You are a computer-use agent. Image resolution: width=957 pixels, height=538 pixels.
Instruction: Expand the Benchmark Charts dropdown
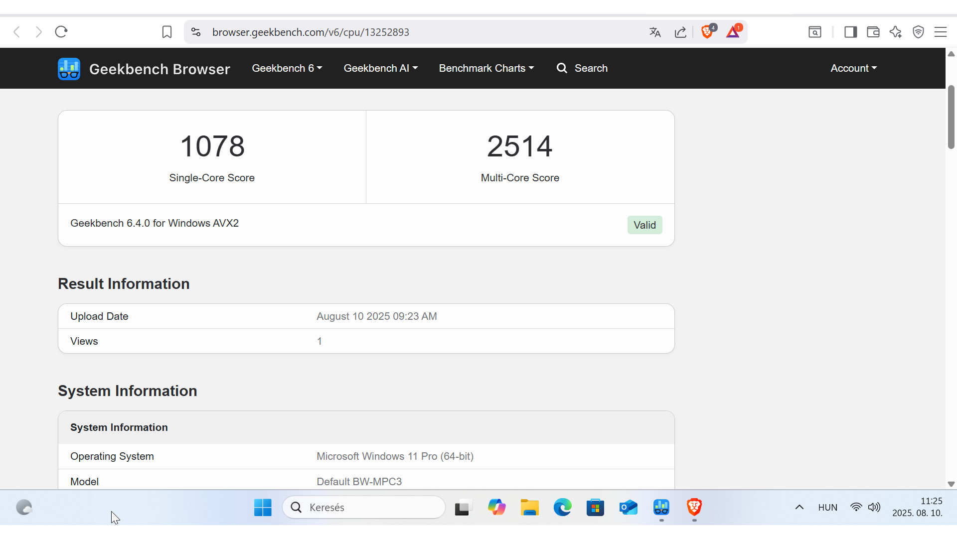click(x=486, y=68)
